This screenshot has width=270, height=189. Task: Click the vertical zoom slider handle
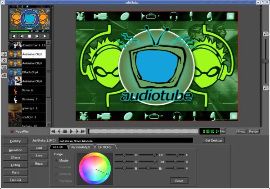tap(265, 61)
